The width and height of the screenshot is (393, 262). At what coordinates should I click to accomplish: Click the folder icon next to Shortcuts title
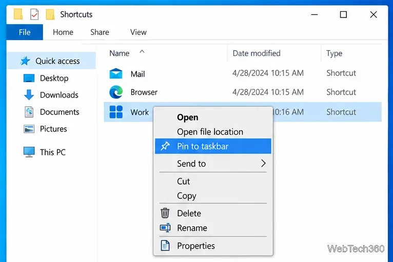pyautogui.click(x=50, y=14)
